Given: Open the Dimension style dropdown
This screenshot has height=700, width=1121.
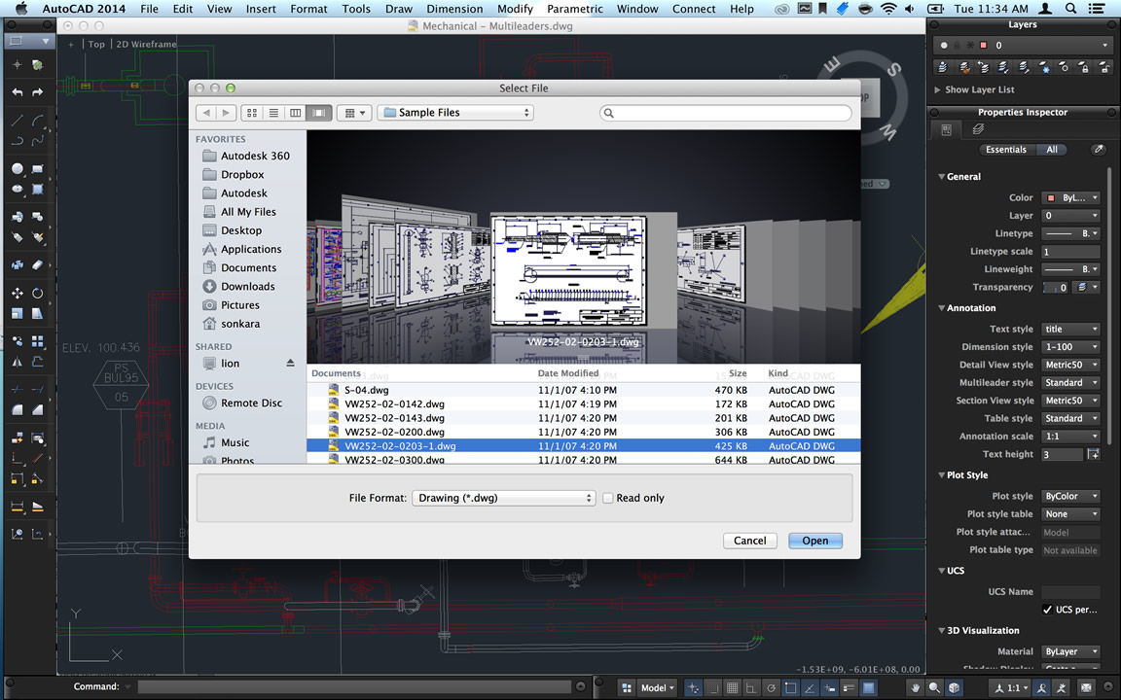Looking at the screenshot, I should pos(1070,347).
